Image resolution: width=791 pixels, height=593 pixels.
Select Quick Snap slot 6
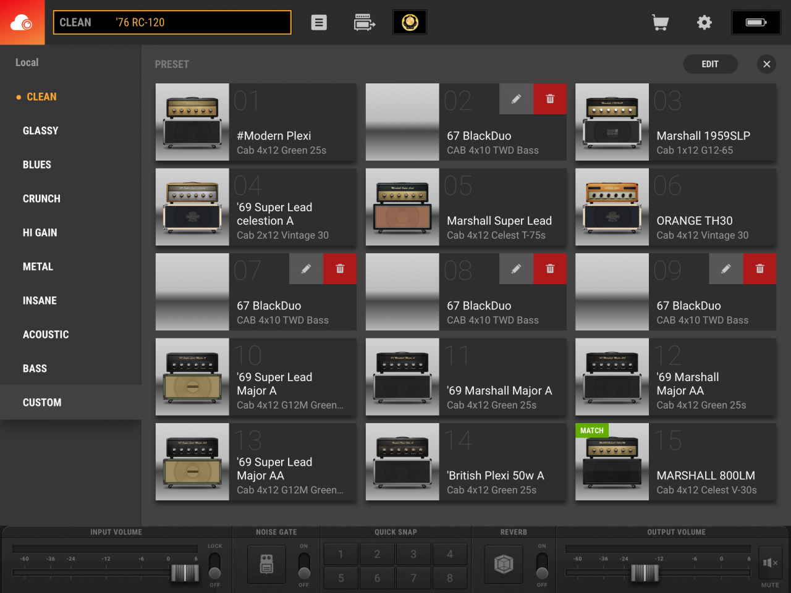tap(377, 578)
